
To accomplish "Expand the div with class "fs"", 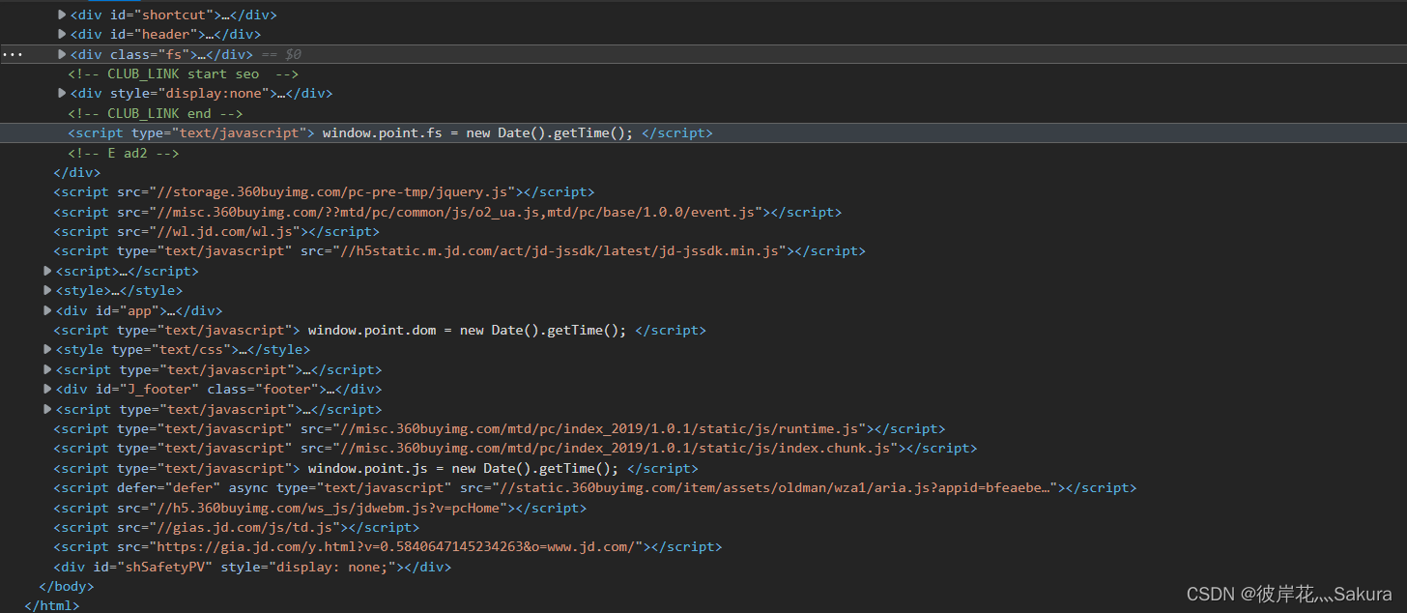I will pos(62,54).
